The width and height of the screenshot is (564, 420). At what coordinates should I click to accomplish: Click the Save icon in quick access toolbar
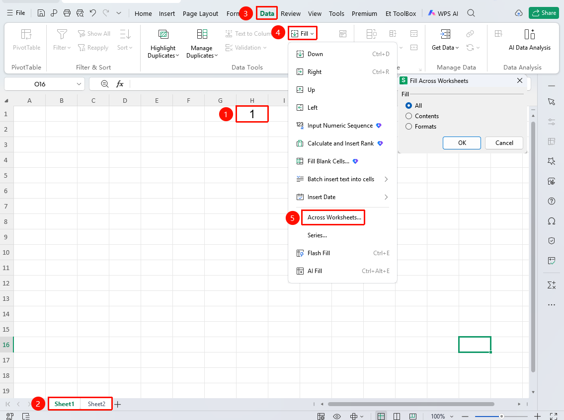tap(41, 13)
